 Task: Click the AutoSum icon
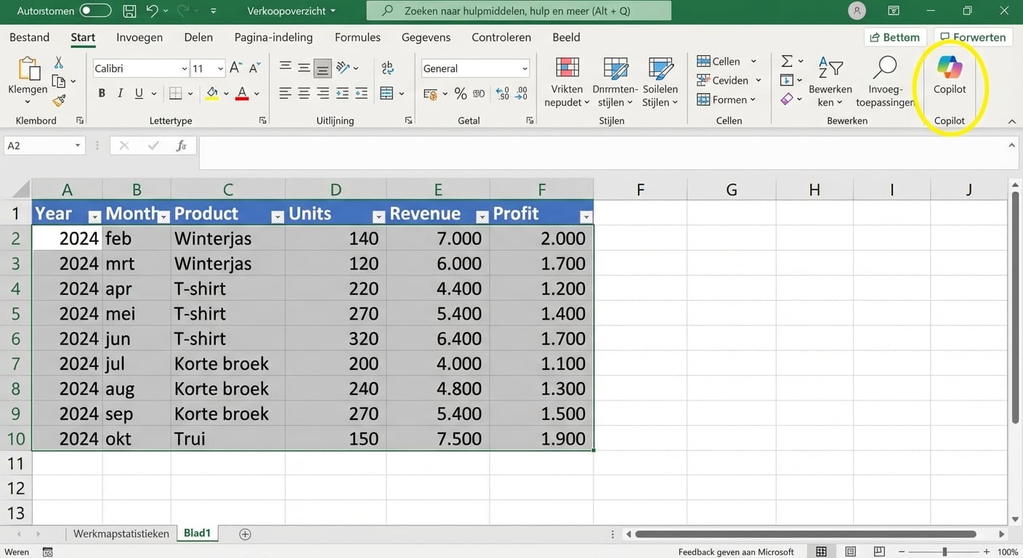[787, 61]
